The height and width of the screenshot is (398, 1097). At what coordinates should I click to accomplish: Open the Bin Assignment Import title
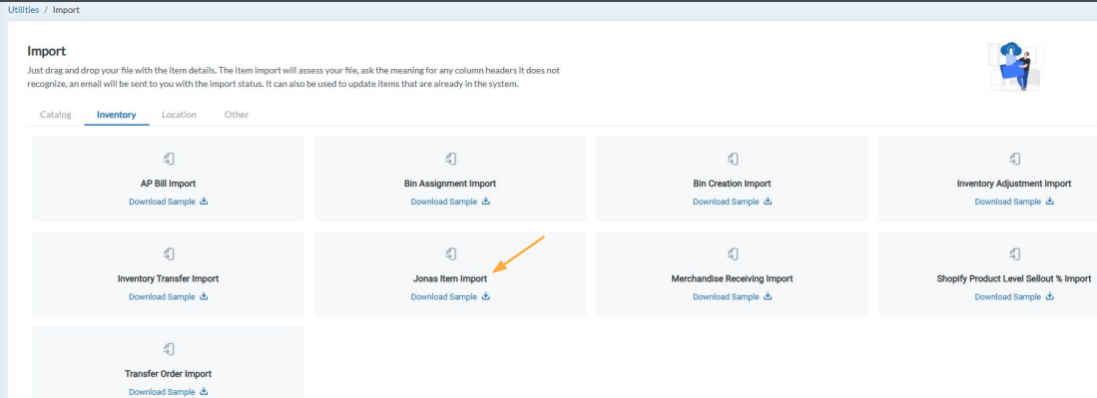[450, 184]
